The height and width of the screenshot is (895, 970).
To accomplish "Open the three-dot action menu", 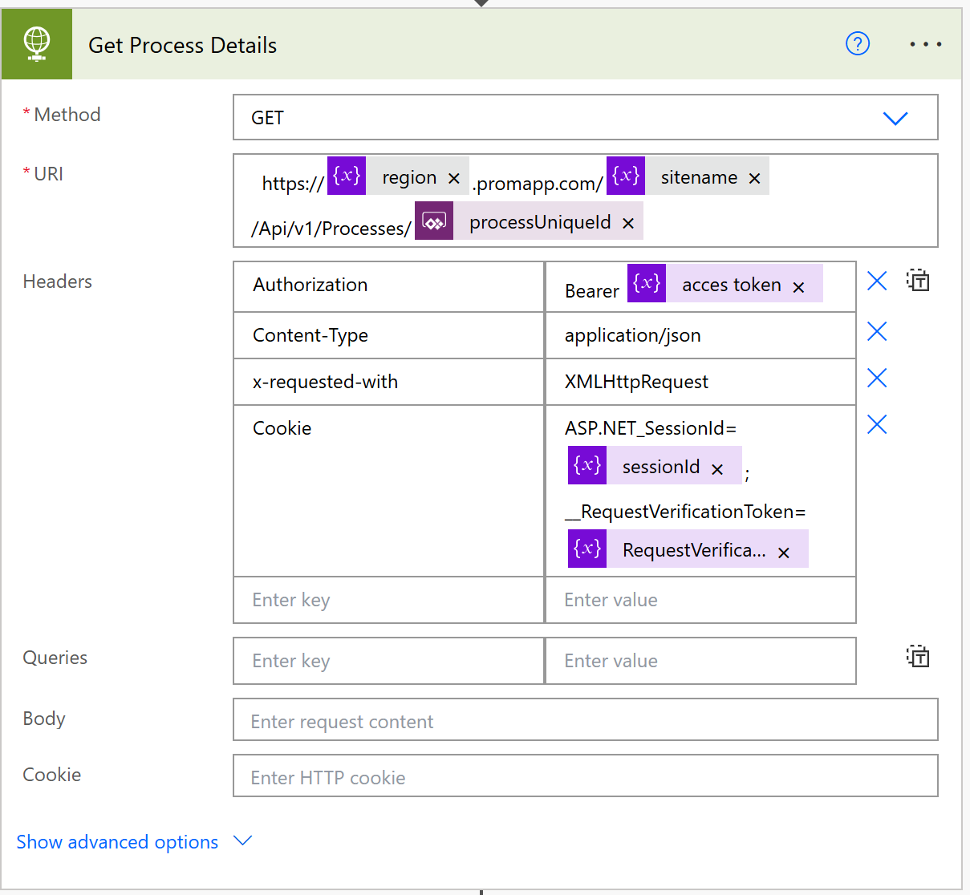I will point(925,44).
